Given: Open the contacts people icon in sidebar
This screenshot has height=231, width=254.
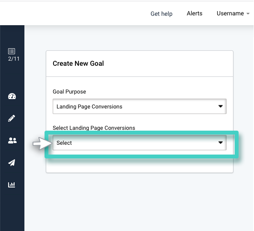Looking at the screenshot, I should (x=12, y=140).
